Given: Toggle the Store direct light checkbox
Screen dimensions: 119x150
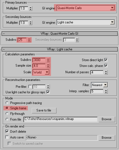Looking at the screenshot, I should [x=106, y=60].
